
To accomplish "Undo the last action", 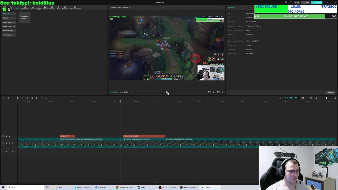I will tap(18, 98).
